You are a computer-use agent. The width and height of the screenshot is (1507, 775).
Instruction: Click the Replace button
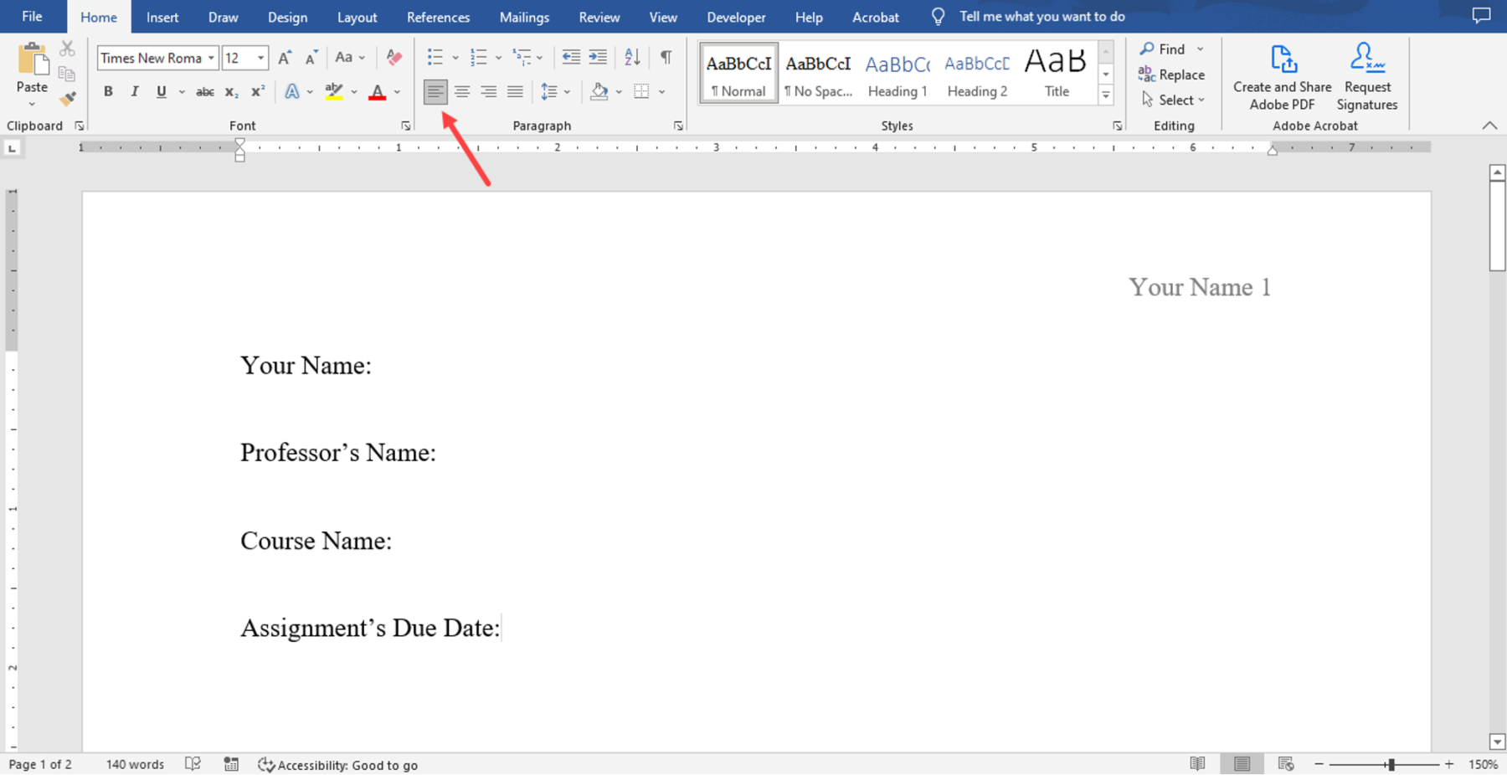point(1171,74)
